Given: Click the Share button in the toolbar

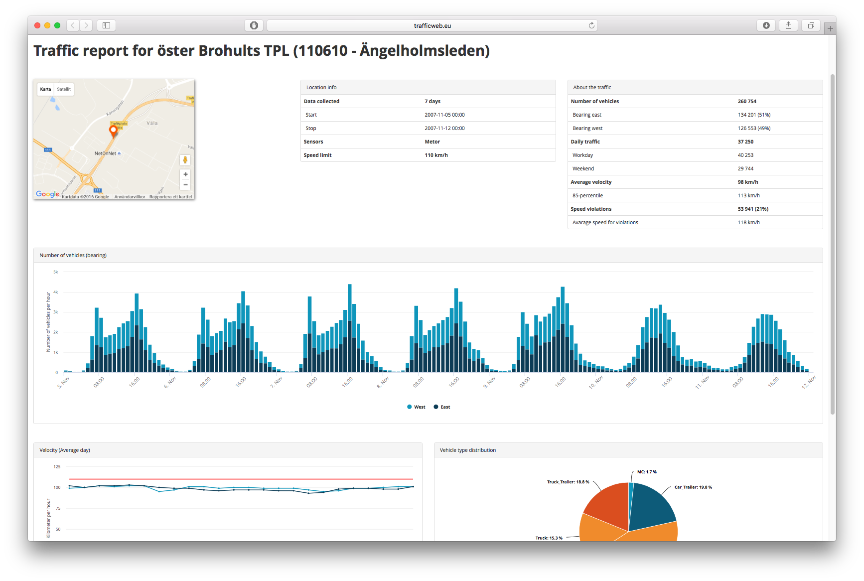Looking at the screenshot, I should (788, 25).
